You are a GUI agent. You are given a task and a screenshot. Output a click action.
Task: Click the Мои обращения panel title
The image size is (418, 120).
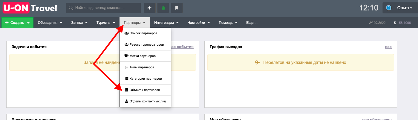225,119
